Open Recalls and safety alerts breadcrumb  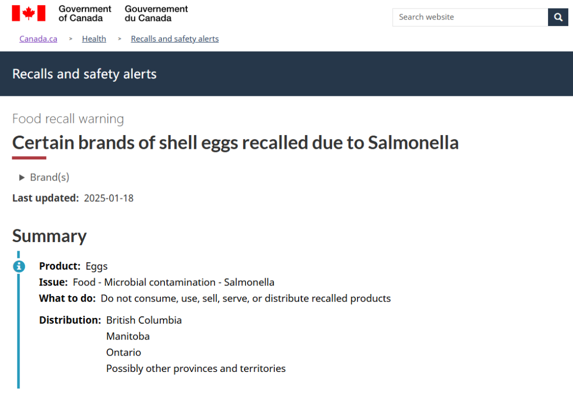point(175,39)
